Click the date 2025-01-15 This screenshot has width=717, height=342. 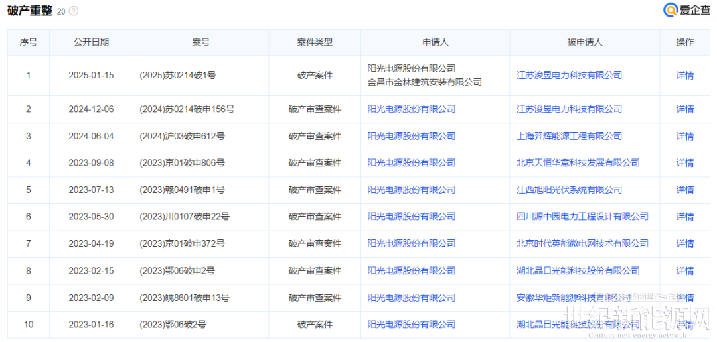91,76
